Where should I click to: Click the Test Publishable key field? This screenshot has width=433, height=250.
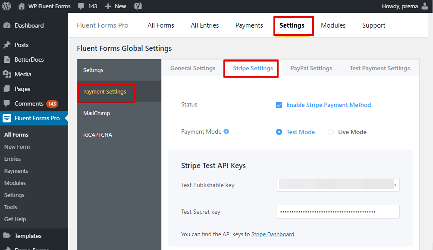click(x=338, y=185)
